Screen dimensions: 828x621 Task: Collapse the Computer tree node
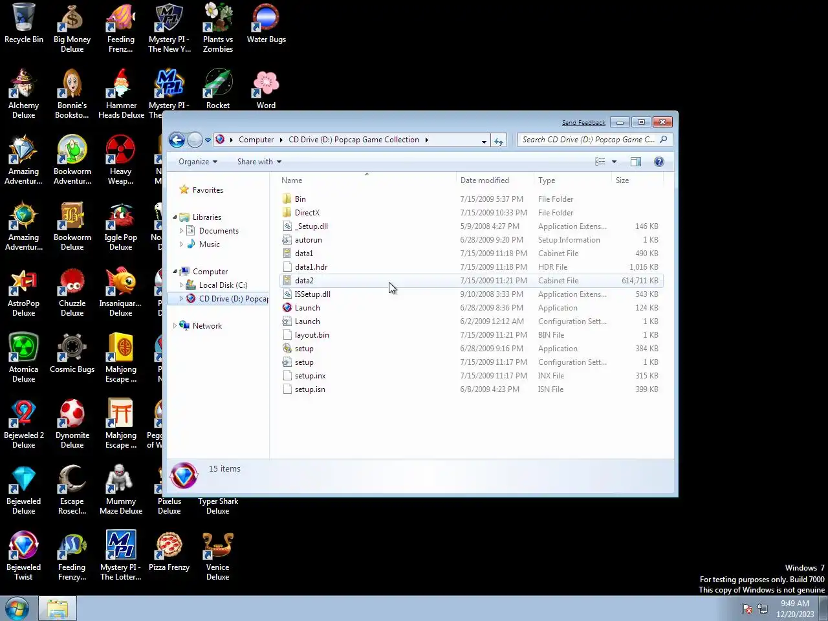click(x=175, y=272)
